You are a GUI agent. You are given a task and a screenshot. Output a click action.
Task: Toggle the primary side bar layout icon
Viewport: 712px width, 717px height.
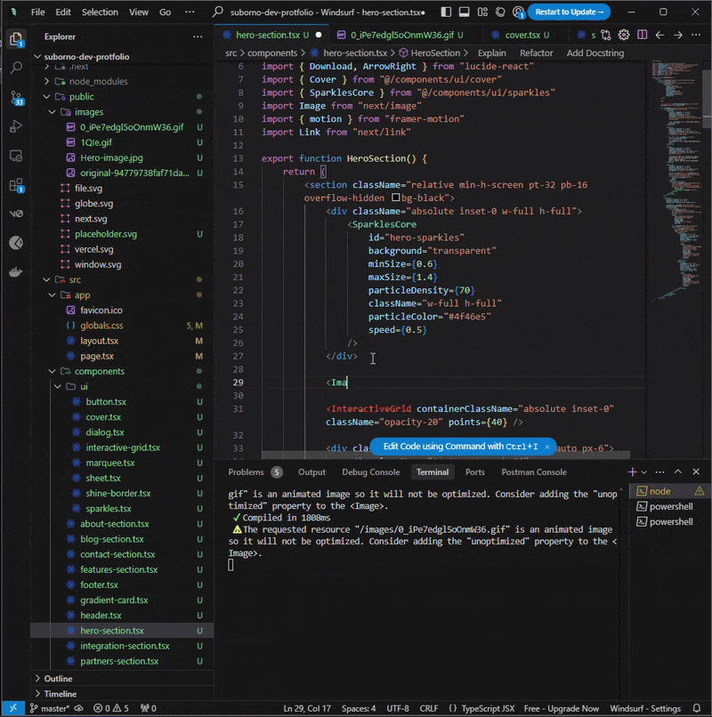446,12
